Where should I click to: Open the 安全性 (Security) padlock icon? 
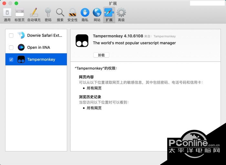click(72, 12)
